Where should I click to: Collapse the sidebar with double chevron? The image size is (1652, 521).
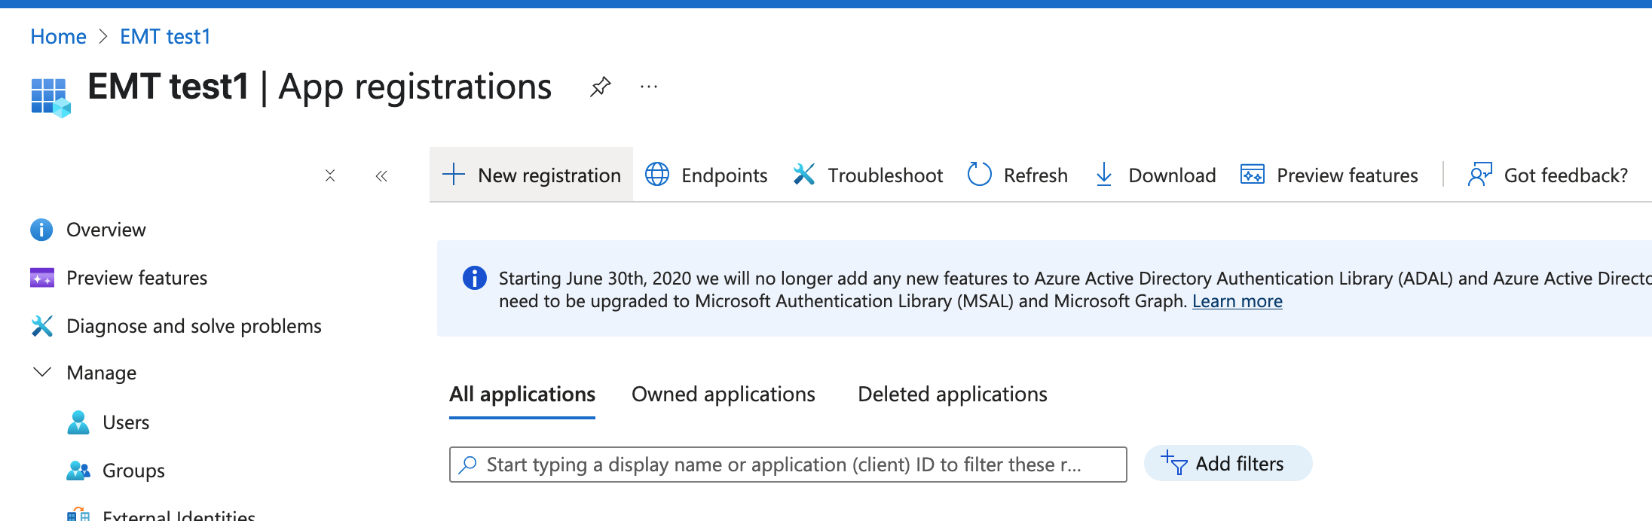381,175
